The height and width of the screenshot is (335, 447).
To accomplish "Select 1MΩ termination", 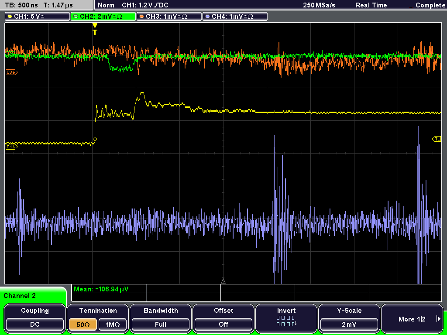I will point(113,325).
